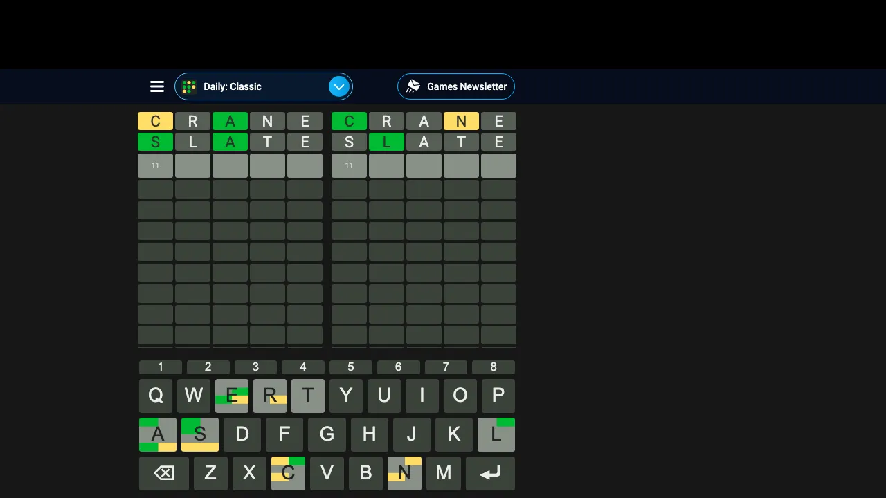
Task: Tap the H key
Action: [370, 434]
